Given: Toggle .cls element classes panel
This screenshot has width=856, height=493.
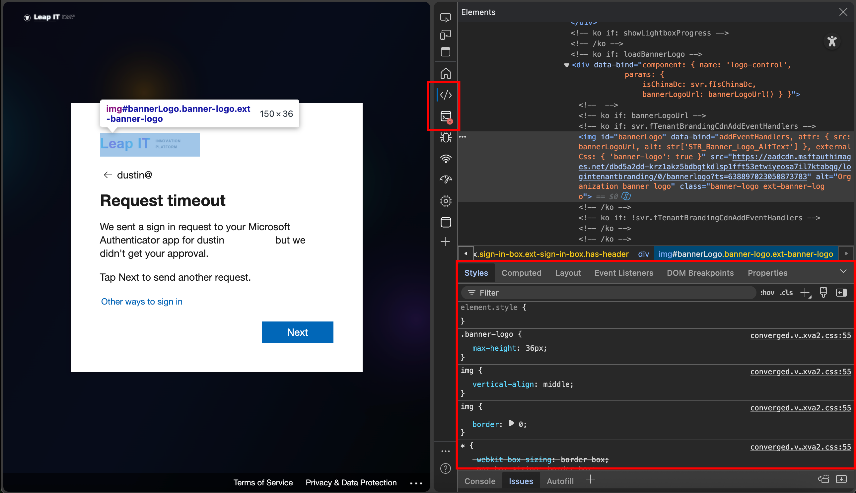Looking at the screenshot, I should coord(786,293).
